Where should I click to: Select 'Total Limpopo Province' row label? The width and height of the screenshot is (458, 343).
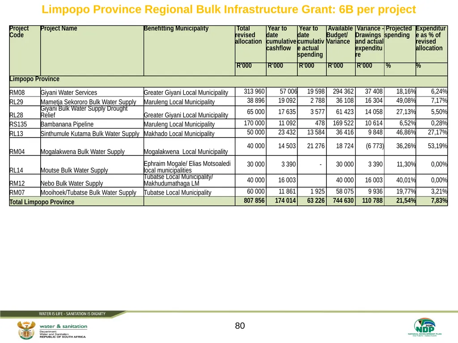(x=42, y=202)
